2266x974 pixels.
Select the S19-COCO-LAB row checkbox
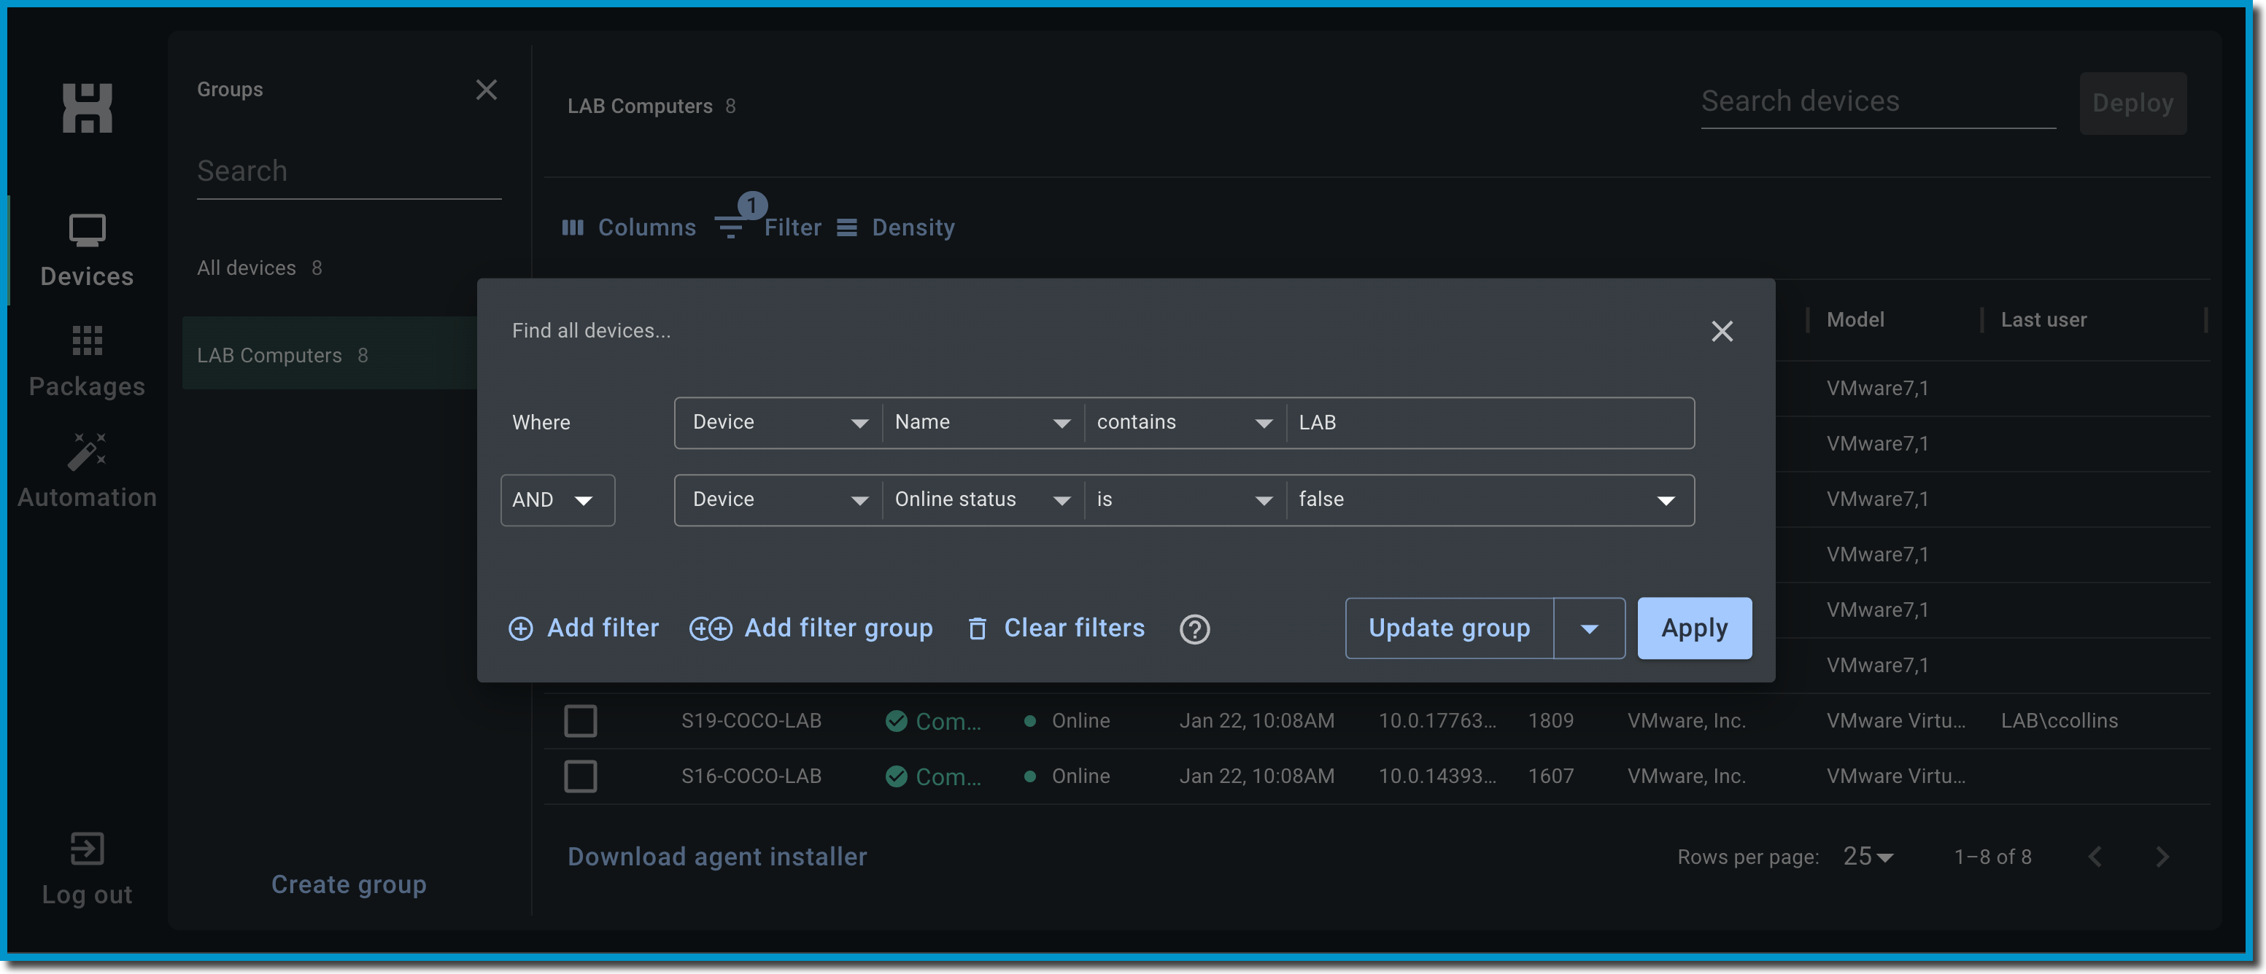581,721
